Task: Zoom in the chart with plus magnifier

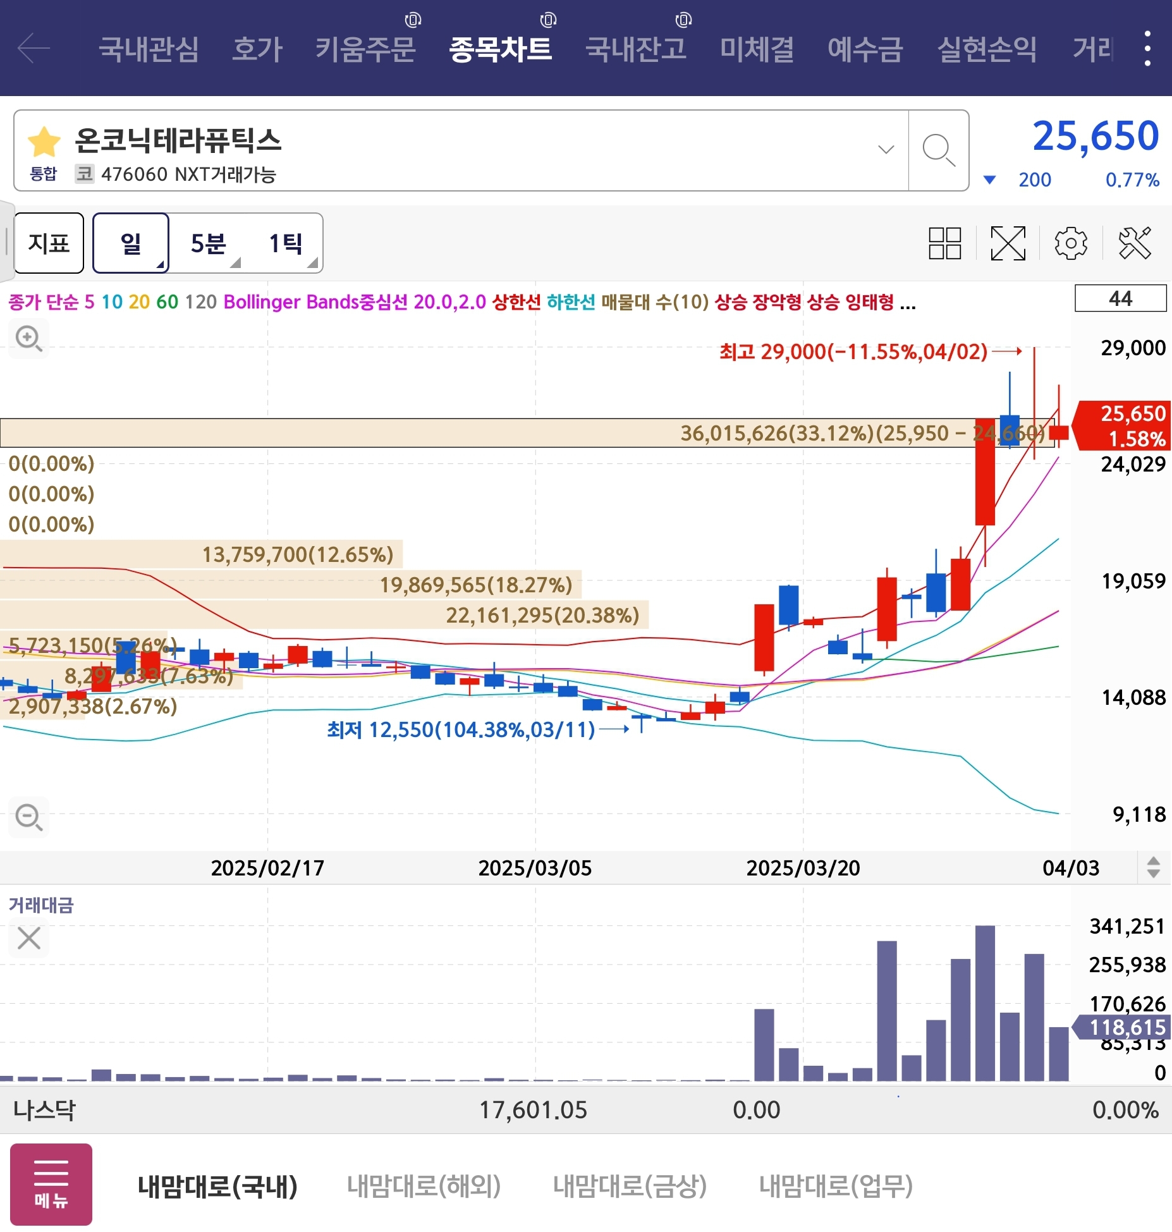Action: tap(29, 339)
